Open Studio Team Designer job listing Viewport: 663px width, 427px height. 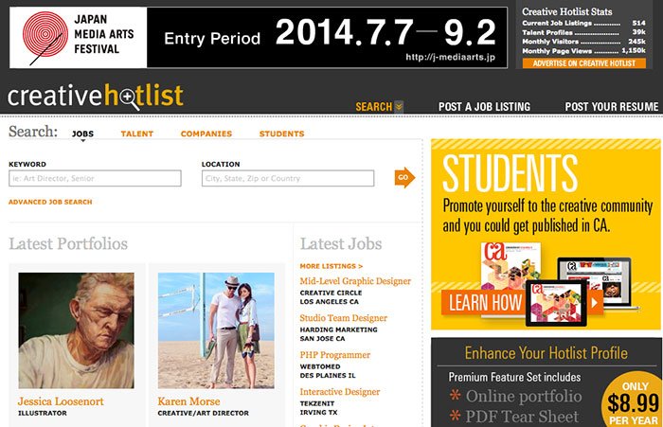tap(343, 318)
